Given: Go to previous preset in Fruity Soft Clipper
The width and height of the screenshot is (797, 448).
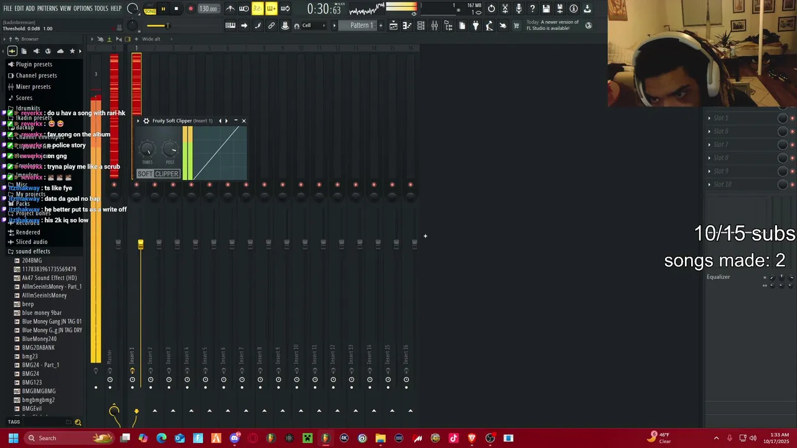Looking at the screenshot, I should (220, 121).
